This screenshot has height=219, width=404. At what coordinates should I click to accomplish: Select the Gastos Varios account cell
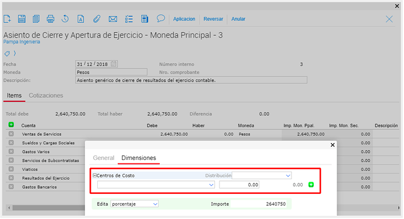click(x=36, y=152)
